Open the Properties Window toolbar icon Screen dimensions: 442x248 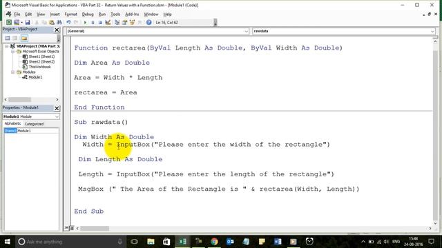pos(124,22)
